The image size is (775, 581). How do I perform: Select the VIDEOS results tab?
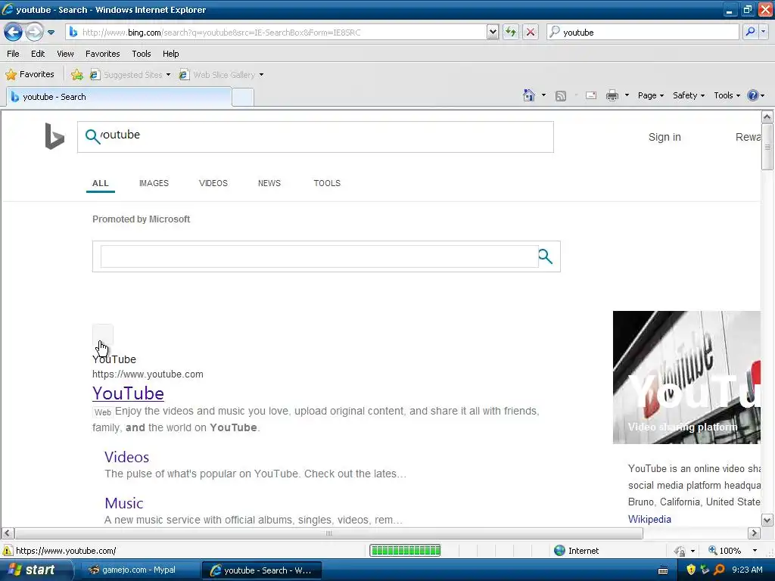point(213,183)
